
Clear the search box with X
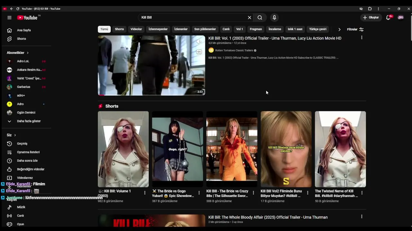pos(249,18)
